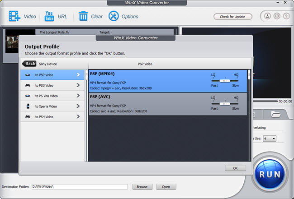Select the PSP (AVC) profile title
Screen dimensions: 294x199
coord(100,97)
